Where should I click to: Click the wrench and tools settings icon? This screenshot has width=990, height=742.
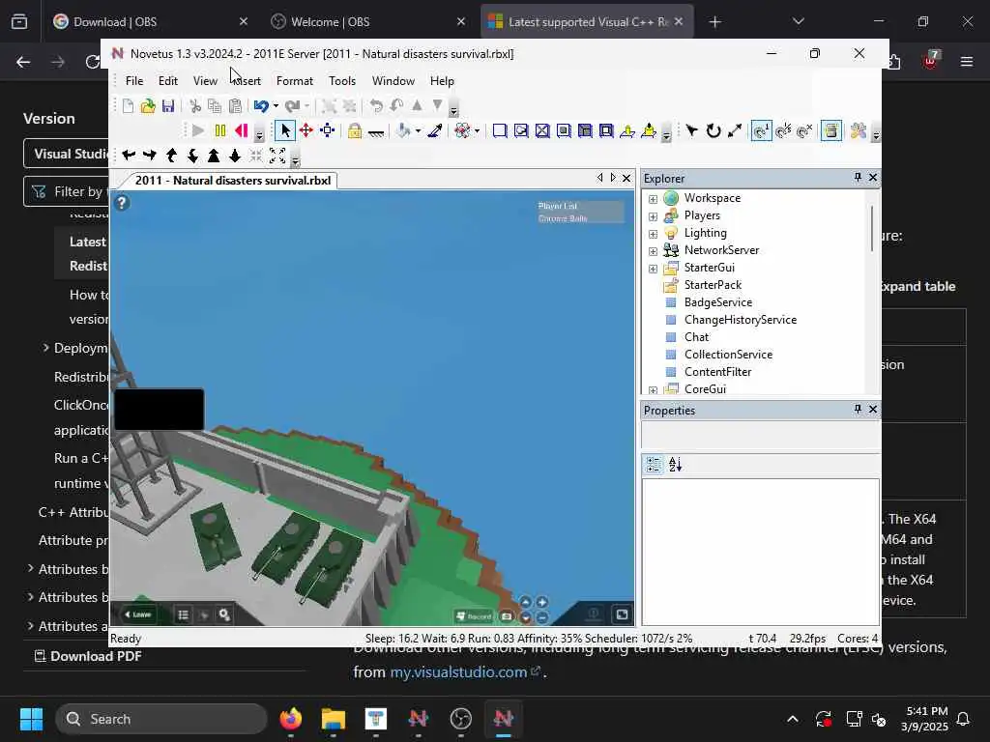(x=859, y=130)
